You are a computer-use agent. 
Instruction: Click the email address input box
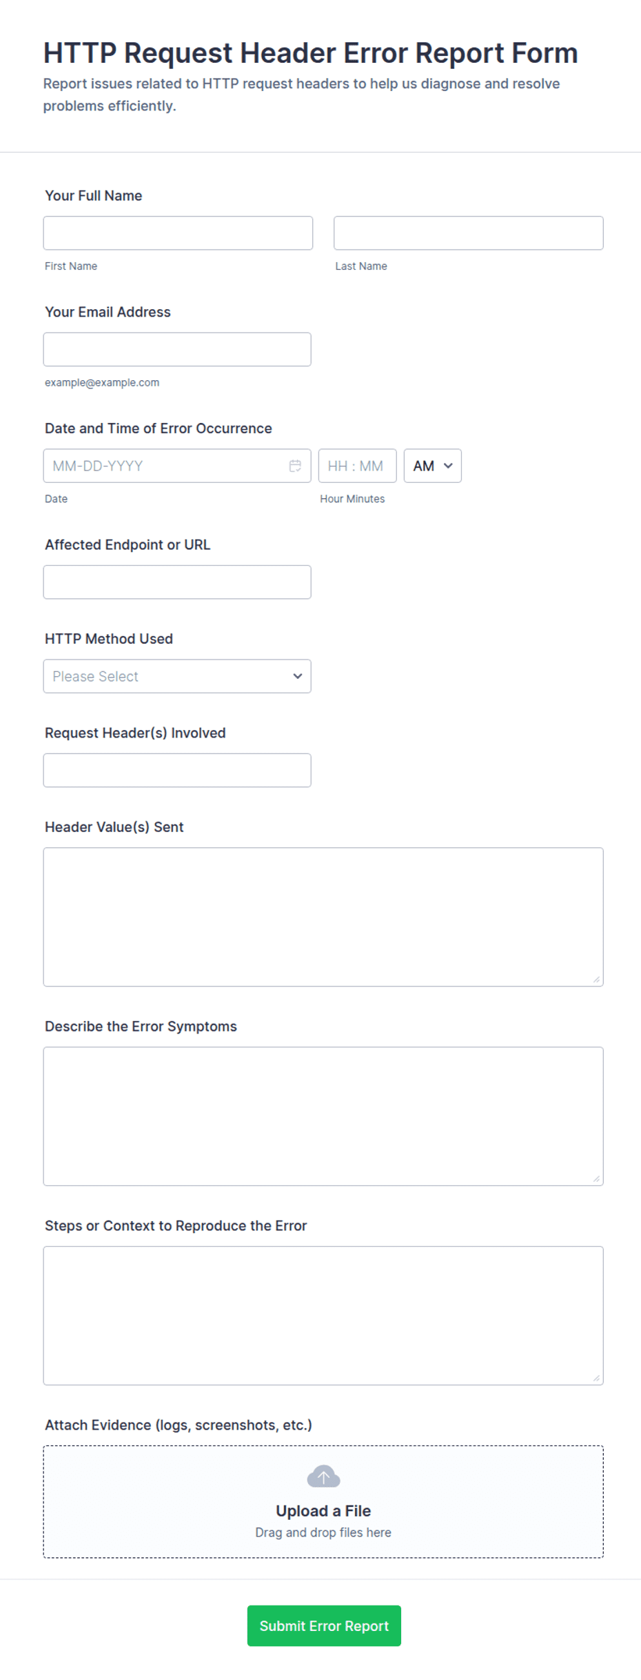coord(177,349)
